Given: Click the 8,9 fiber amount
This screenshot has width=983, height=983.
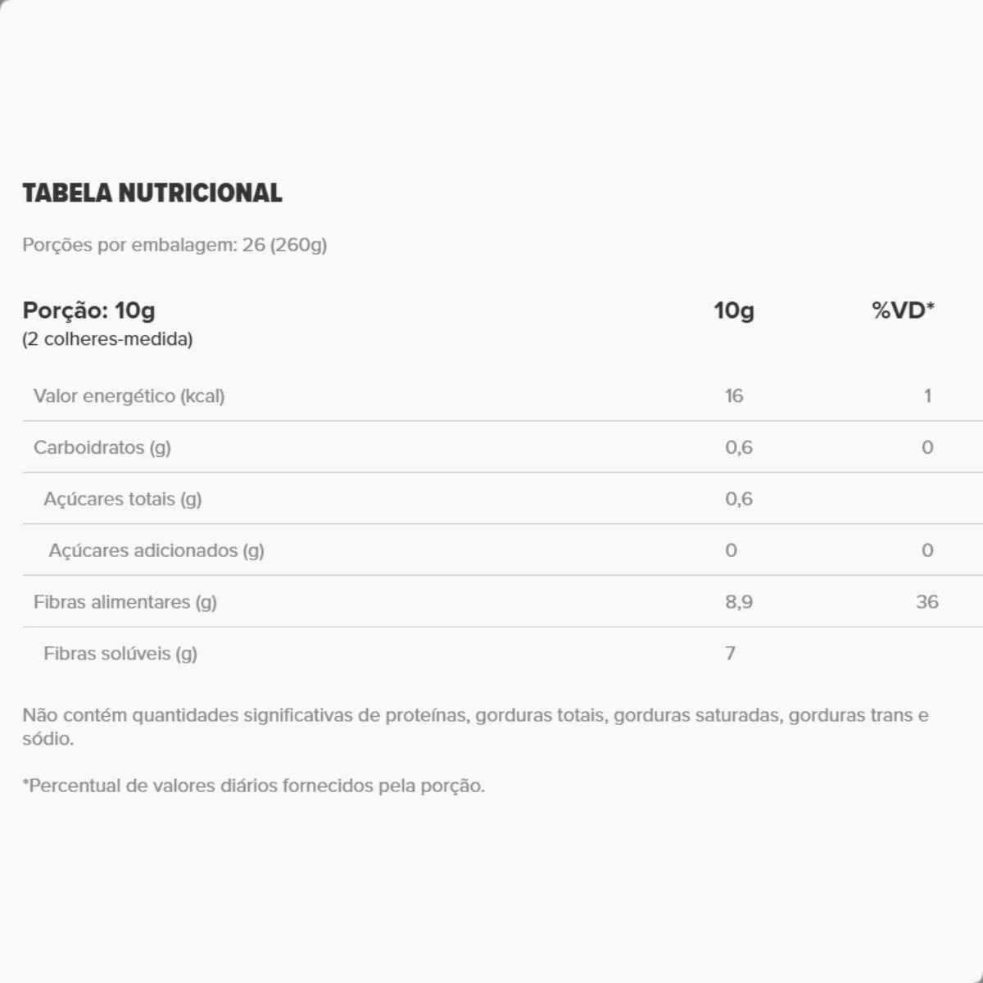Looking at the screenshot, I should coord(738,602).
